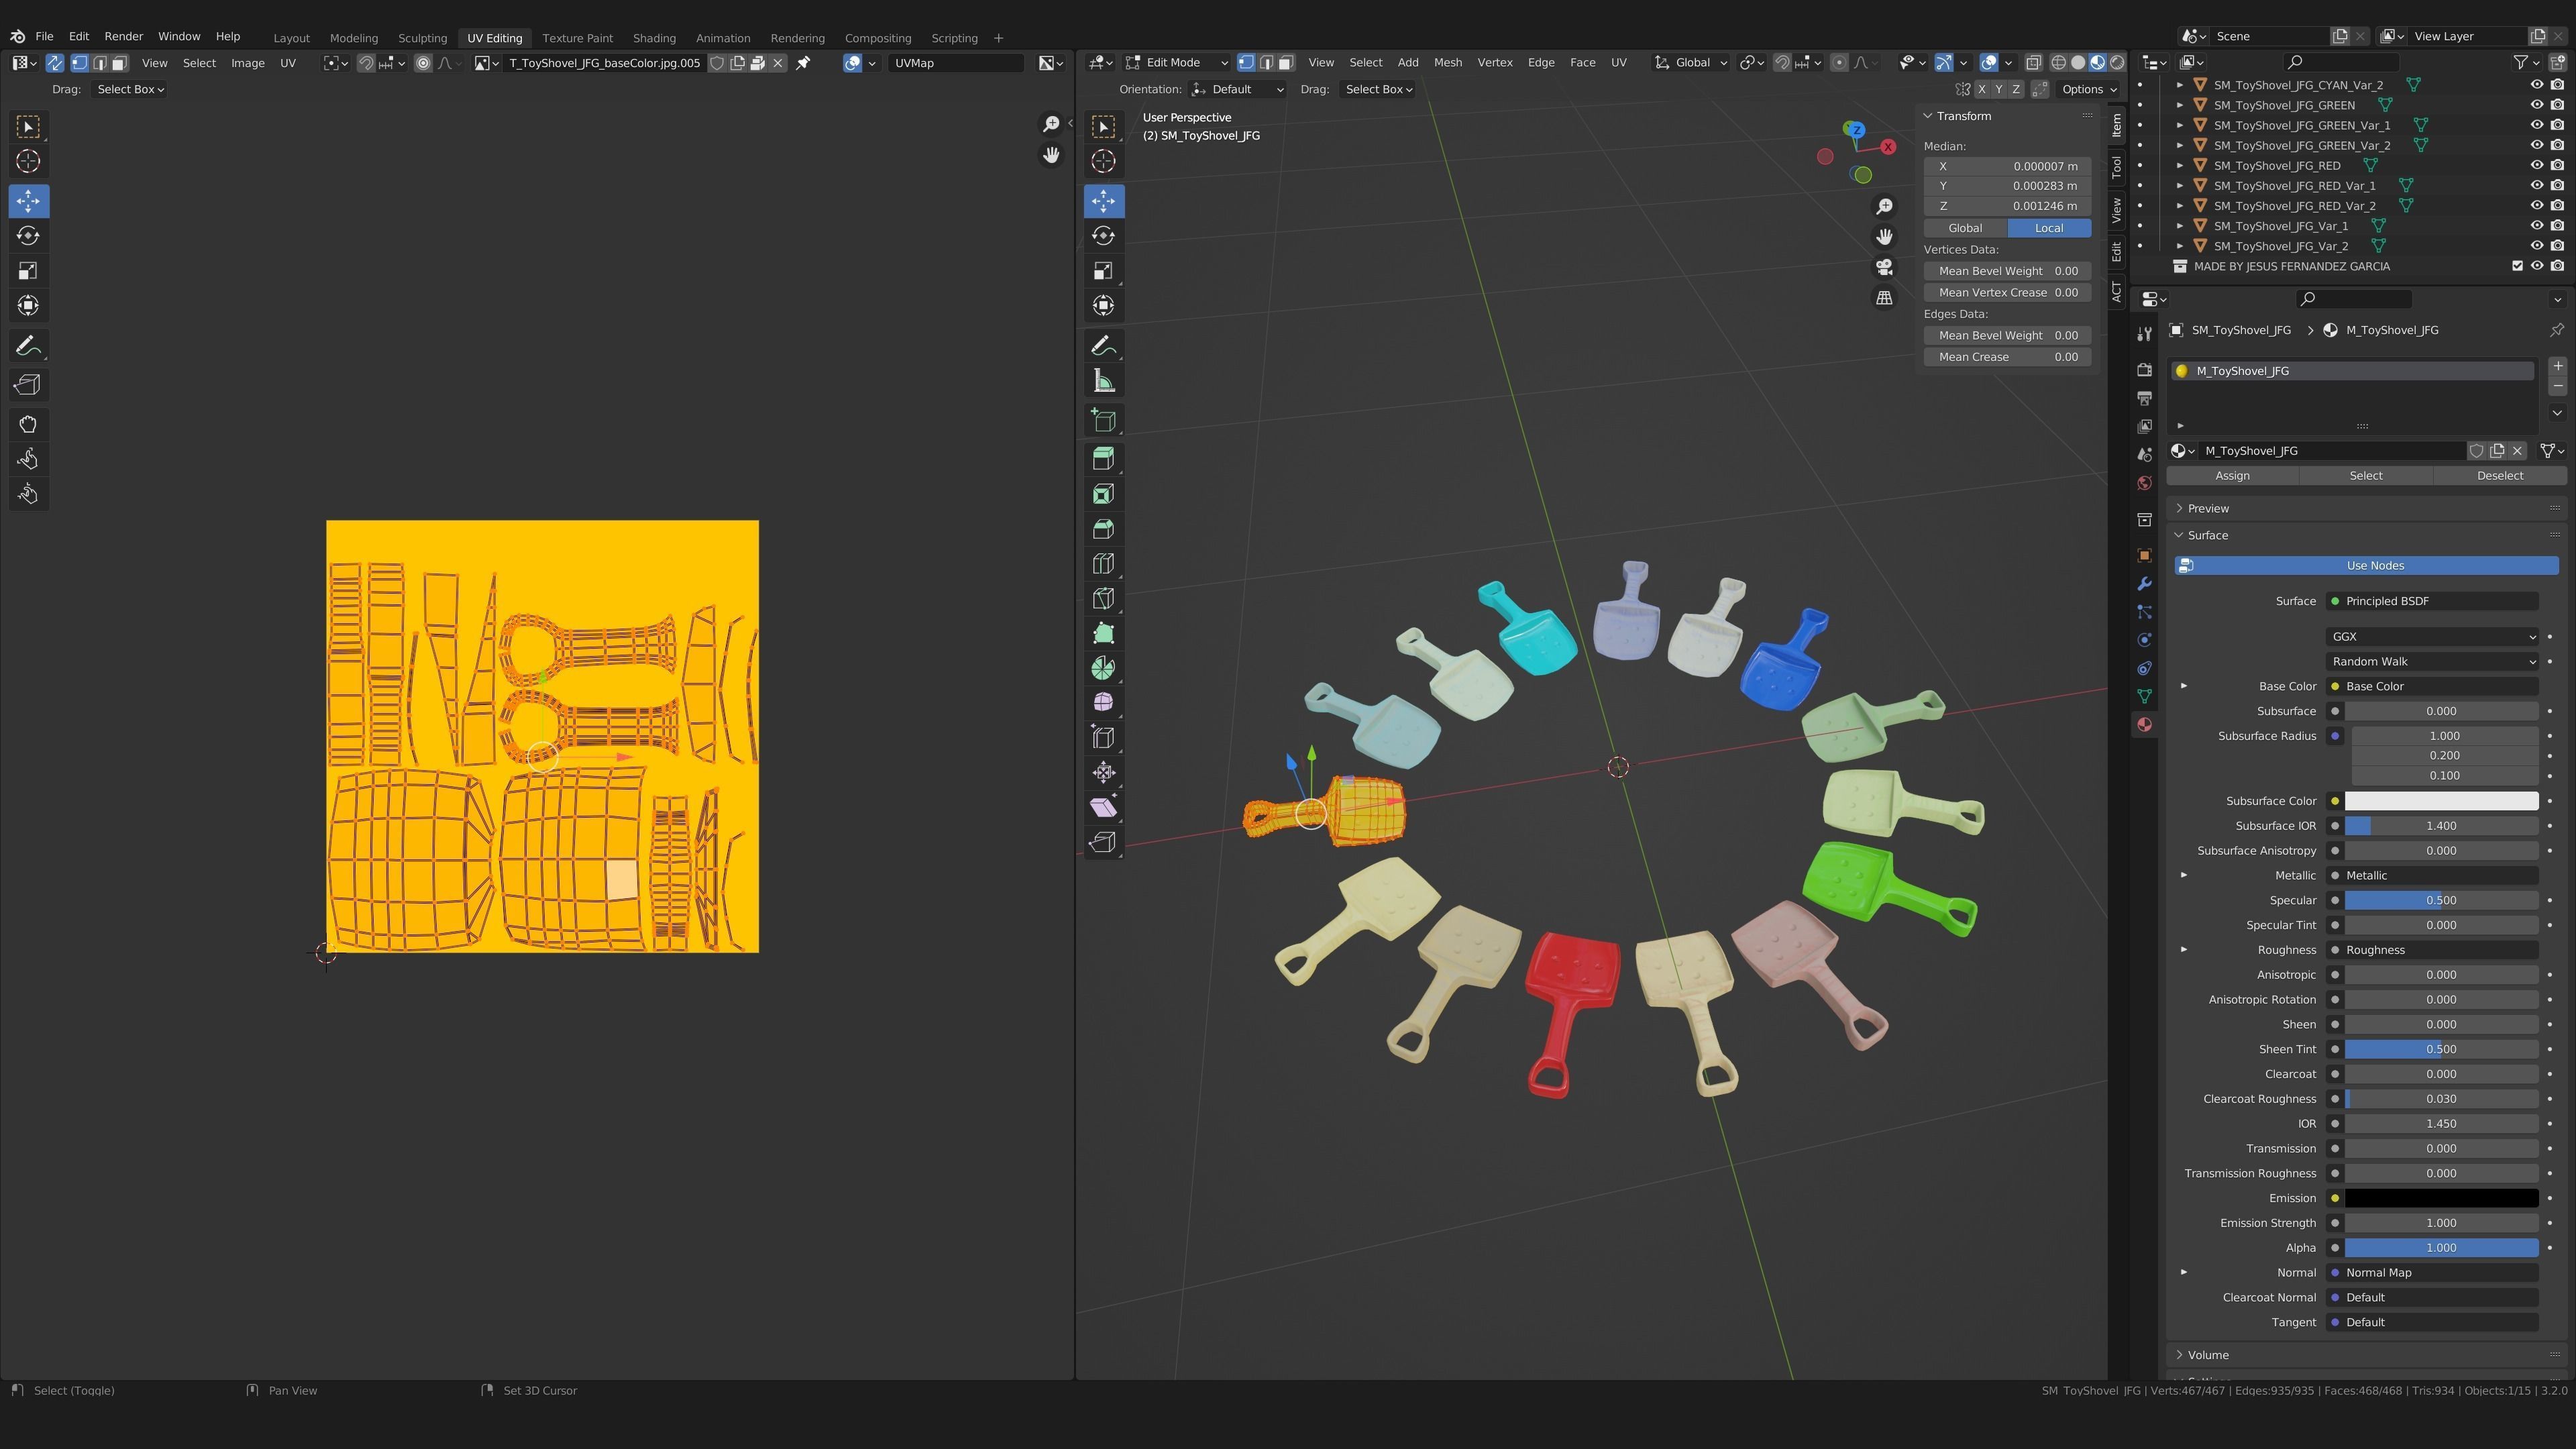Screen dimensions: 2576x1449
Task: Select the Knife tool in 3D viewport toolbar
Action: tap(1103, 599)
